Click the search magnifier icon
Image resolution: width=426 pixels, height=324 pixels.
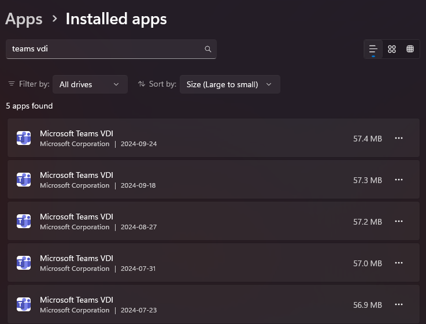pos(208,49)
